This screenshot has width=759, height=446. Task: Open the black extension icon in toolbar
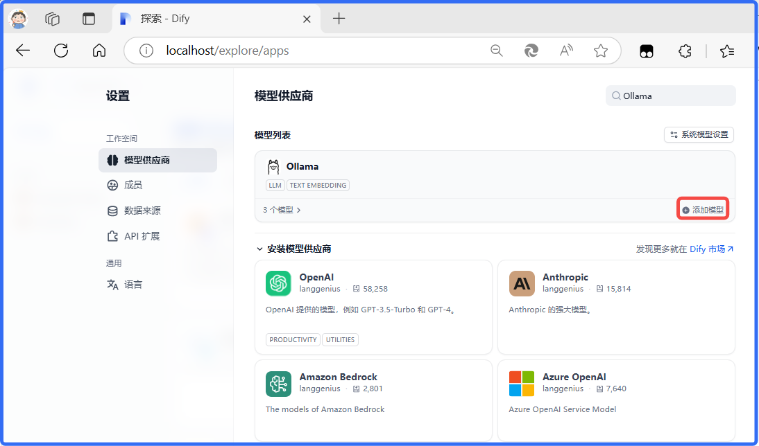point(647,51)
